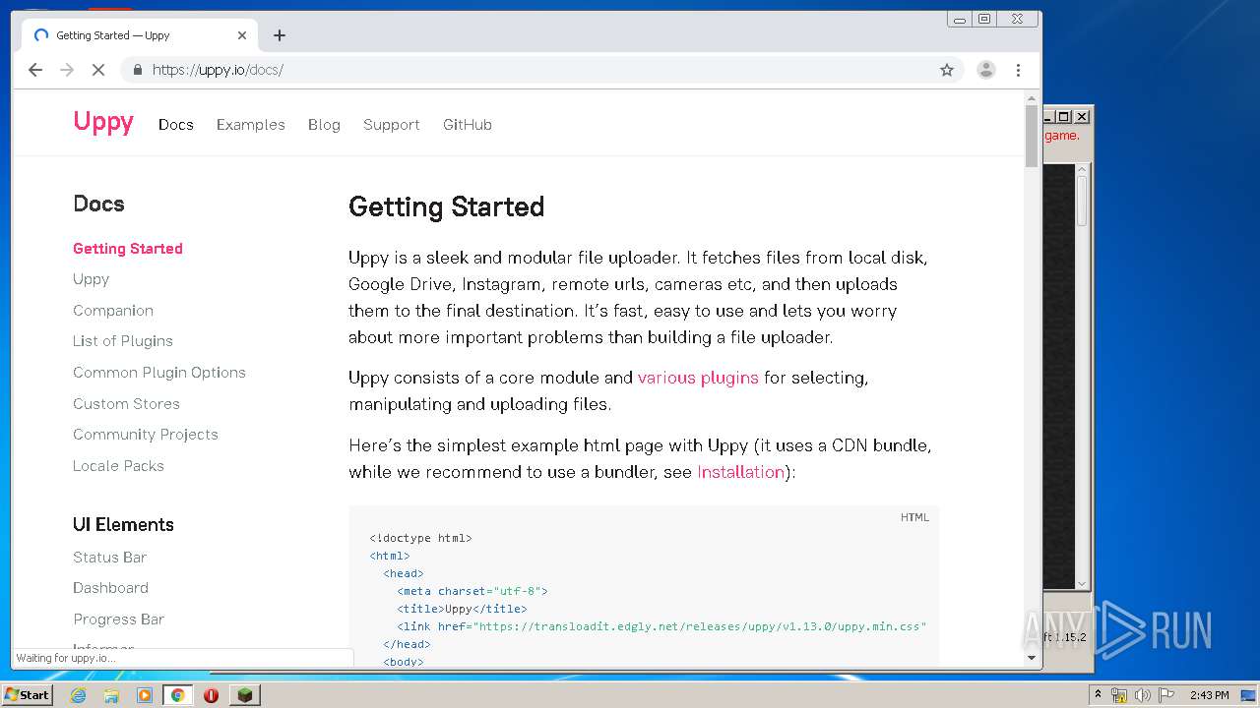Open the Chrome profile avatar menu

[x=985, y=70]
